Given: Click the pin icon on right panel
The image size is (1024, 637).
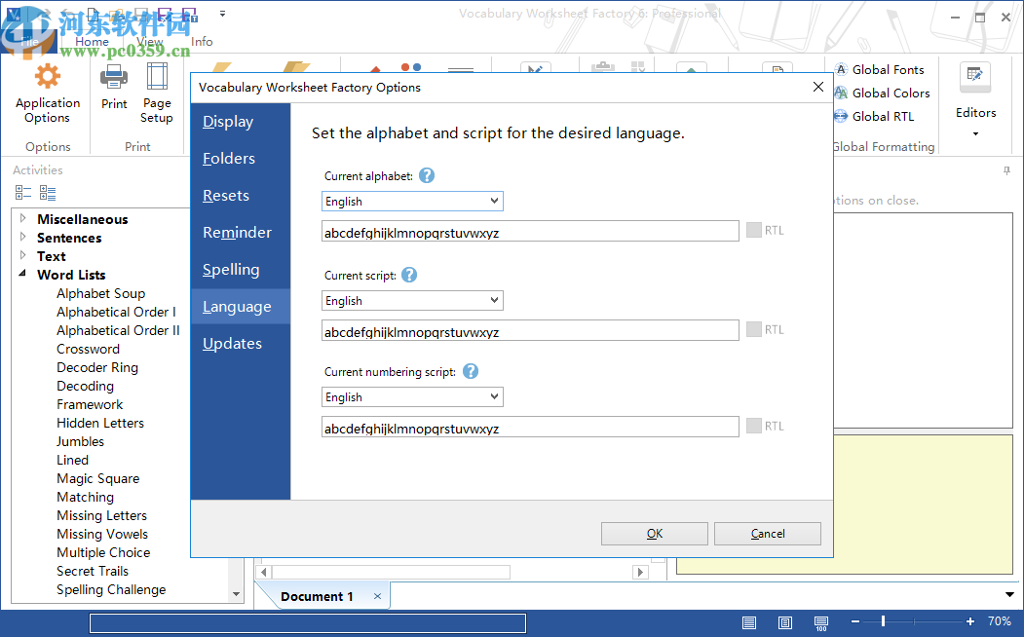Looking at the screenshot, I should [1006, 170].
